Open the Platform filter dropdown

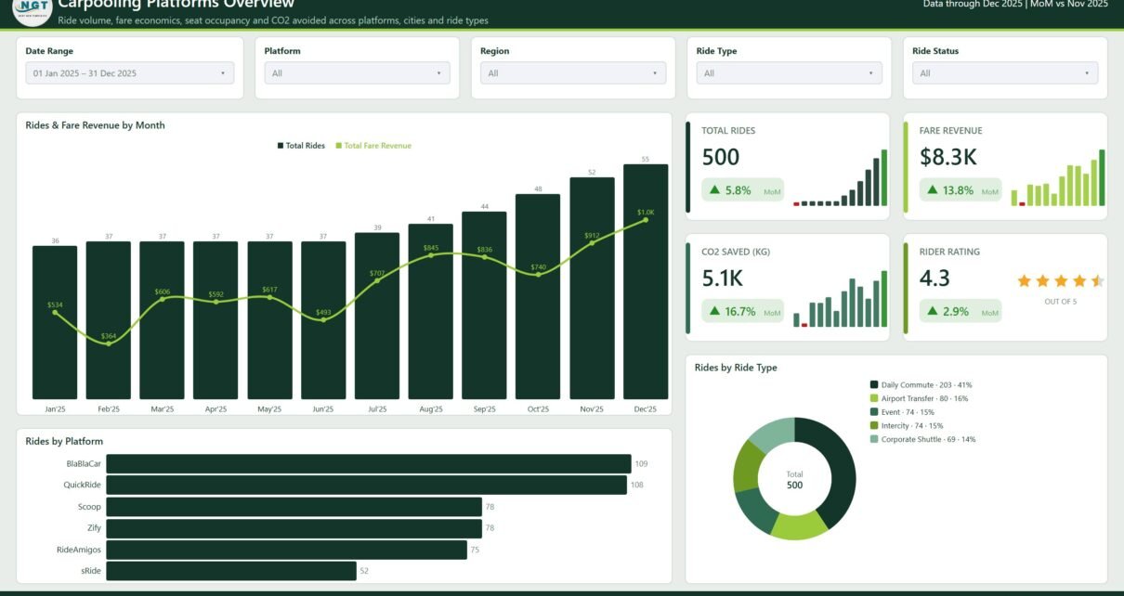pos(357,73)
